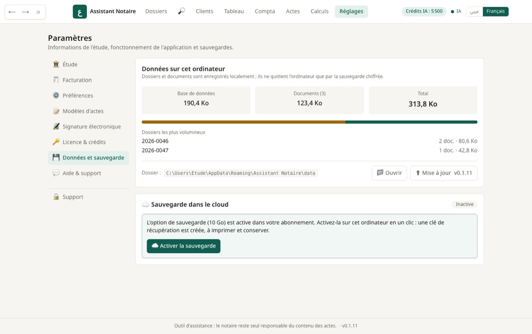Click the Total 313,8 Ko card

tap(423, 100)
